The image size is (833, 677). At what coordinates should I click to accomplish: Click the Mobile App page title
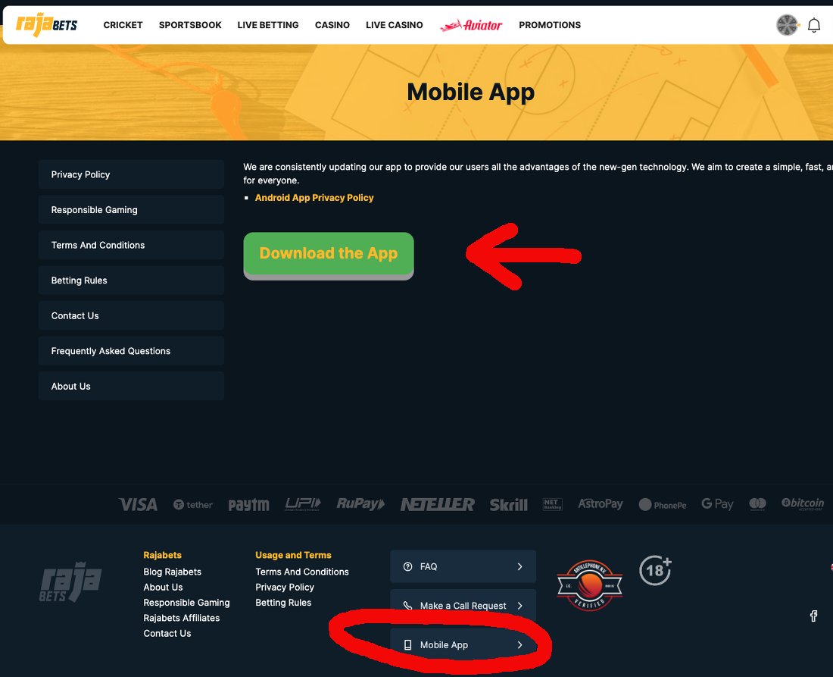click(x=471, y=92)
